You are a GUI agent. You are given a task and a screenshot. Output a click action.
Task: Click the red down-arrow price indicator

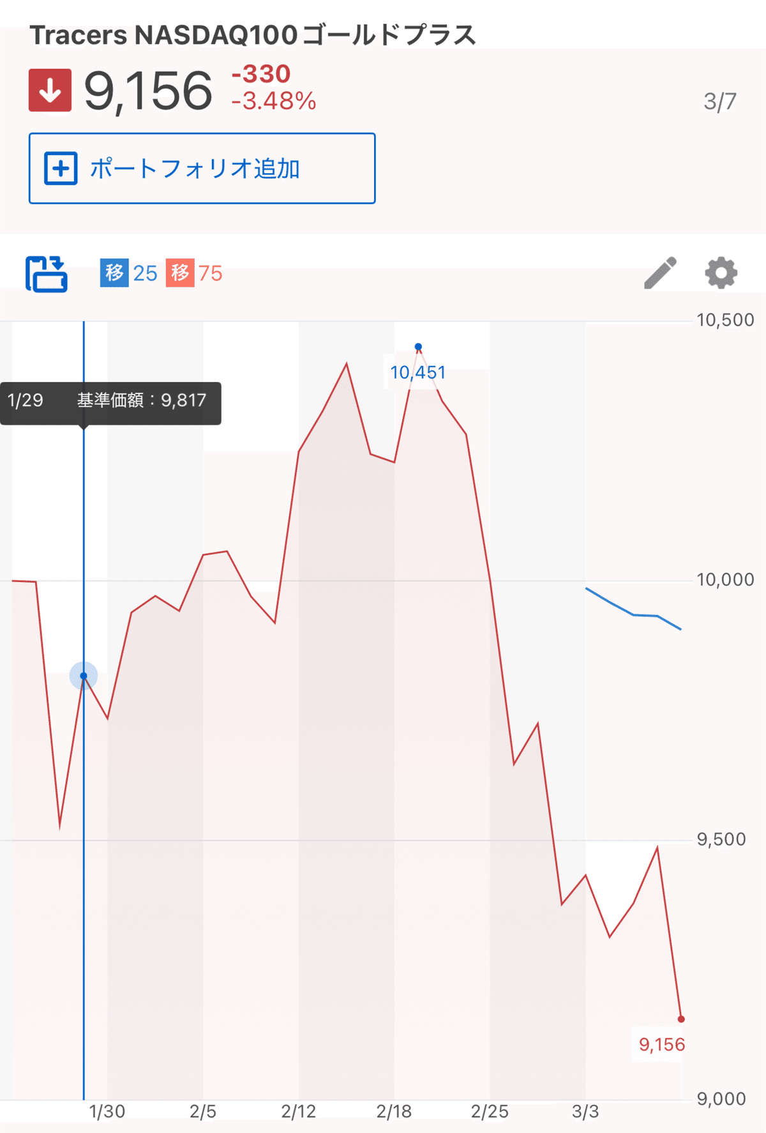coord(50,90)
